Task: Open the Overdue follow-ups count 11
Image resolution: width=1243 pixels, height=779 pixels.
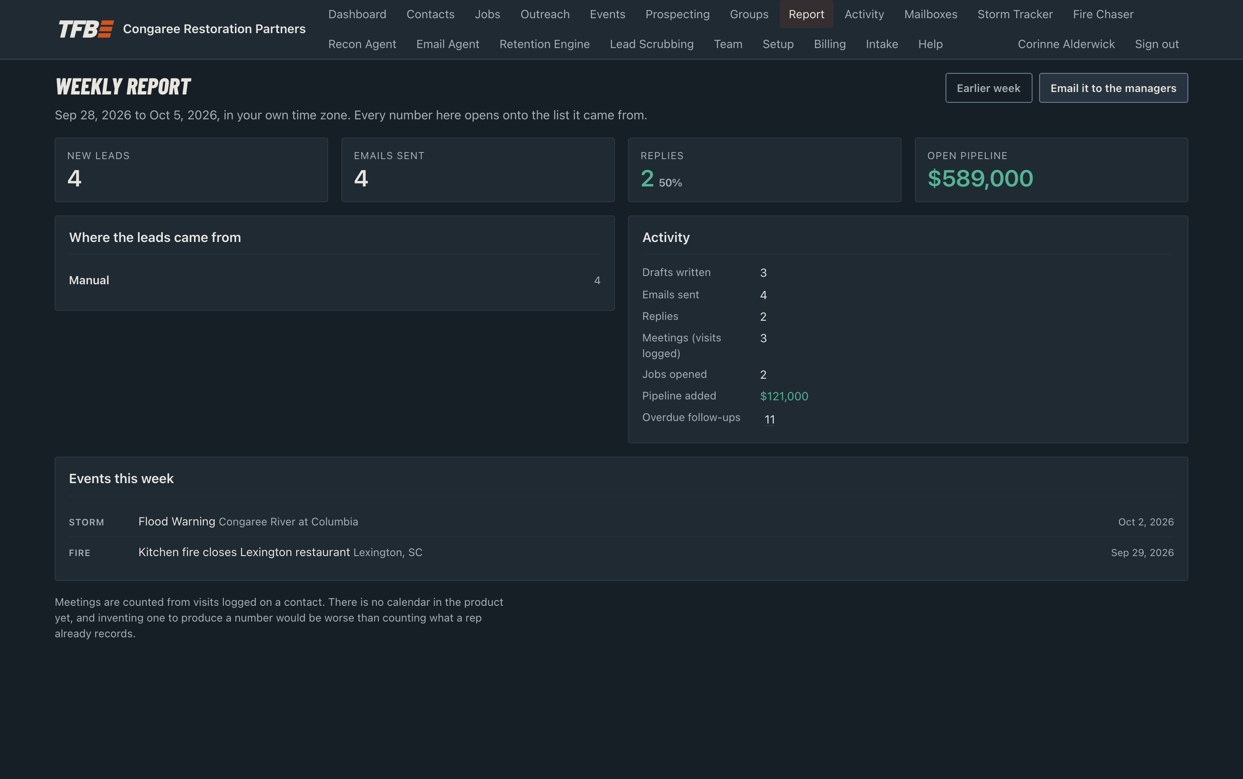Action: [x=769, y=419]
